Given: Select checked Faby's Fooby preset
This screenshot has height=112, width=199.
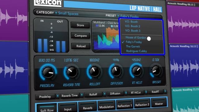Looking at the screenshot, I should (x=134, y=42).
